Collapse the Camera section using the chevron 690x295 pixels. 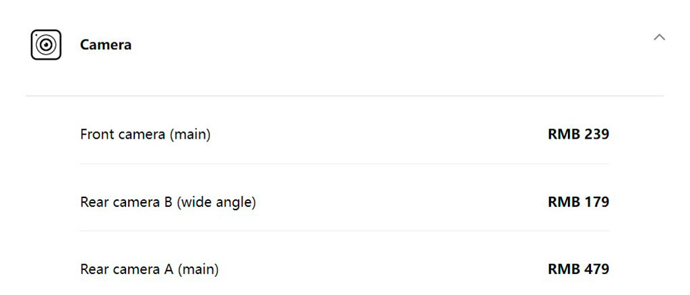pos(659,38)
